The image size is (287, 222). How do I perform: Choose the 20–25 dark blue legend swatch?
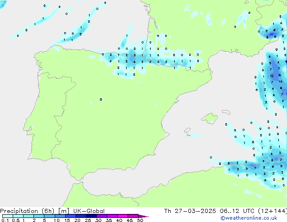click(x=81, y=216)
